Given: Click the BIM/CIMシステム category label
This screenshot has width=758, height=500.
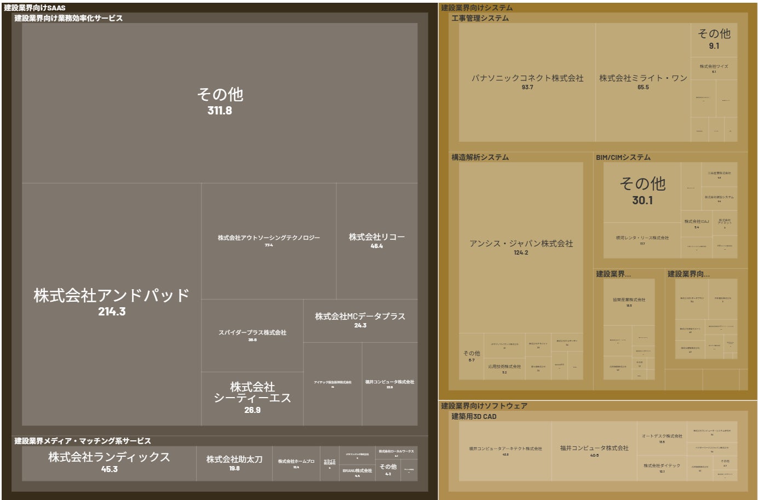Looking at the screenshot, I should (623, 157).
